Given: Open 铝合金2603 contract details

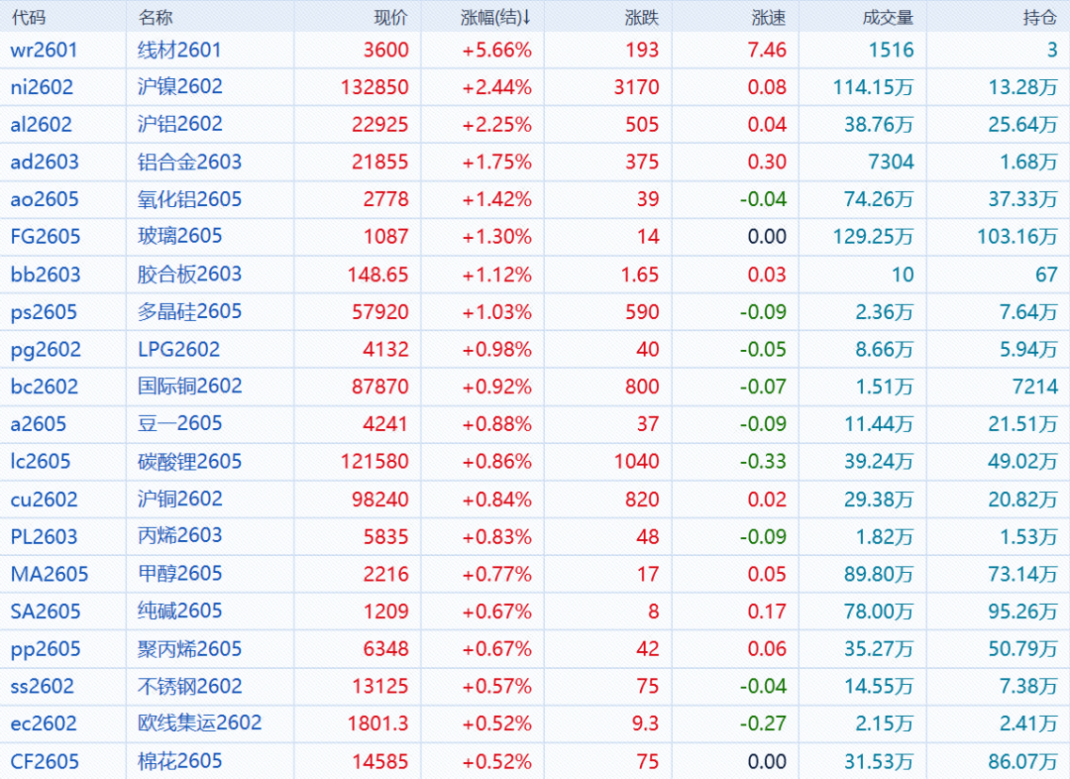Looking at the screenshot, I should coord(189,163).
